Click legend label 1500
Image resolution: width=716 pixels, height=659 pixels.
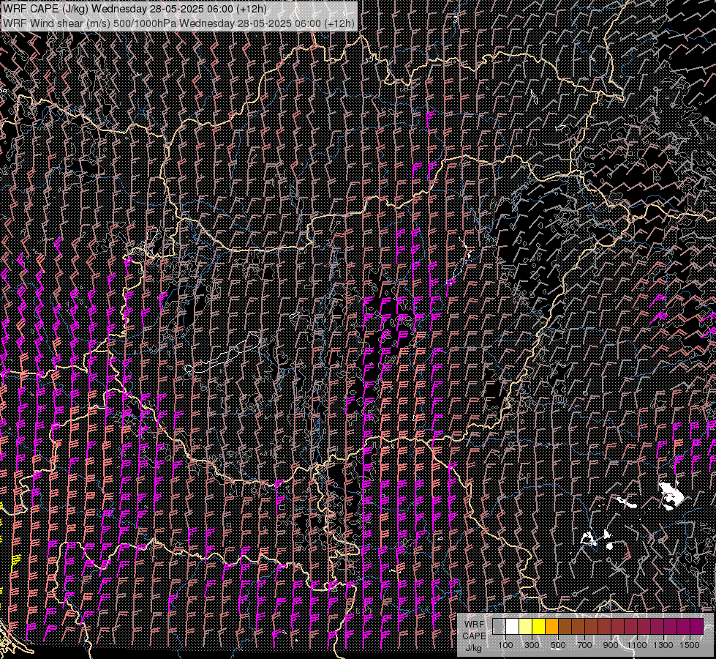690,645
